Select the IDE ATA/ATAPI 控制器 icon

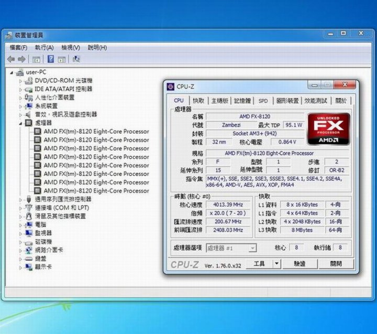29,89
